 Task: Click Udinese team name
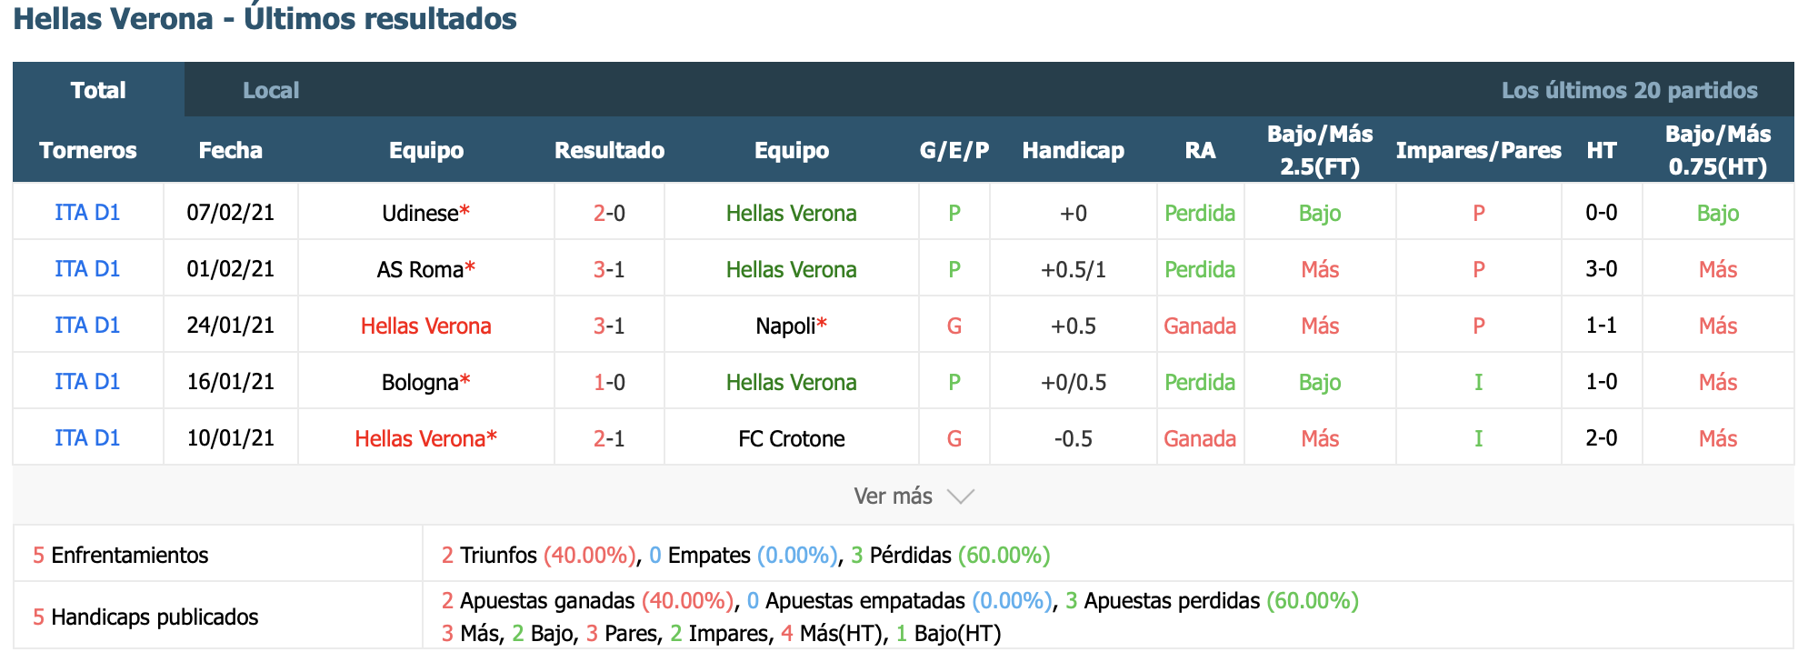coord(420,213)
